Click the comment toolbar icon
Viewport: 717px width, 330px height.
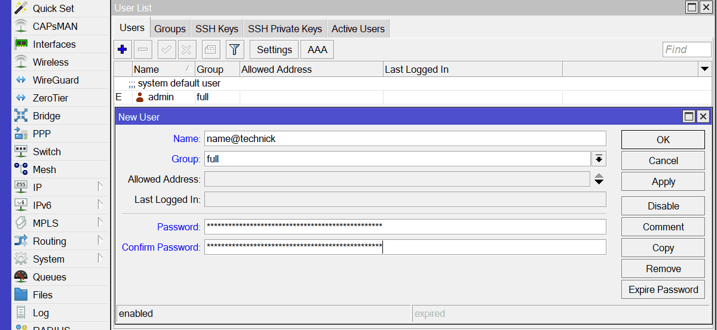click(x=211, y=50)
